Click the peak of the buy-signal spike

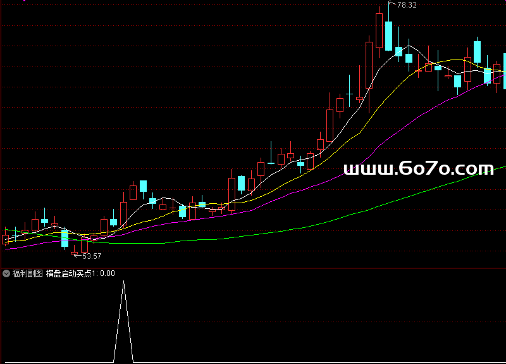[x=123, y=282]
